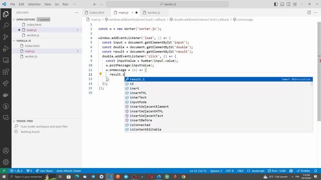
Task: Split the editor to the right
Action: click(309, 12)
